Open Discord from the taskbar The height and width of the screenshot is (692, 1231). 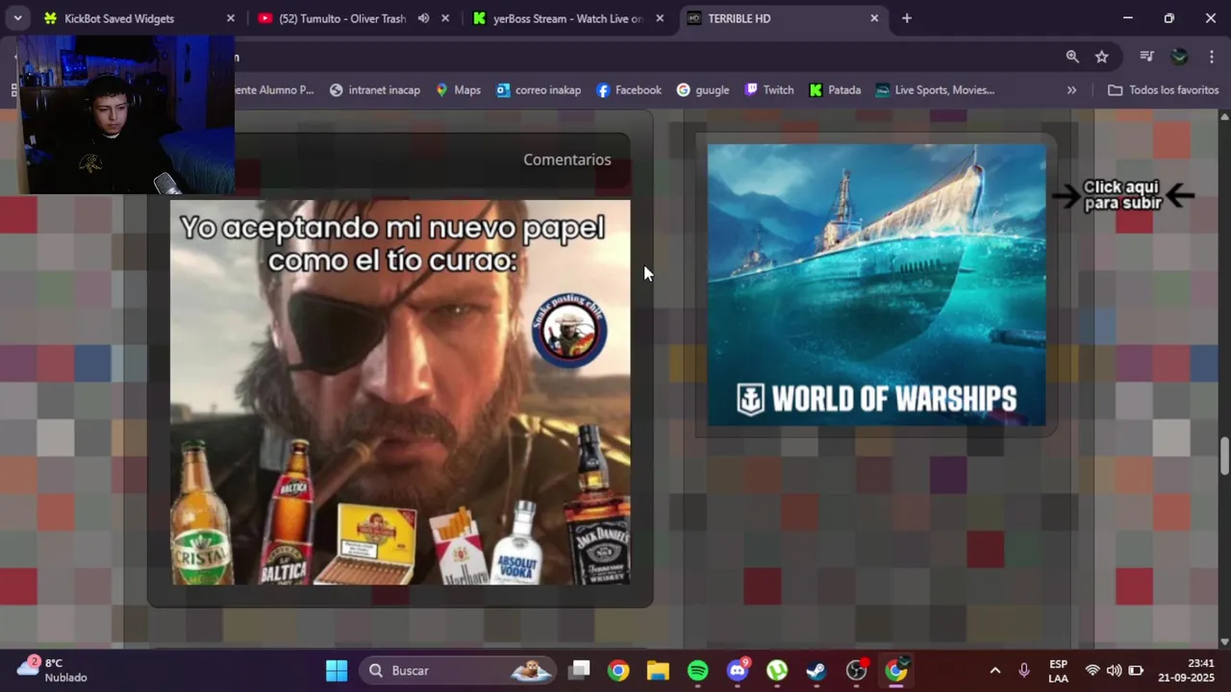point(738,671)
